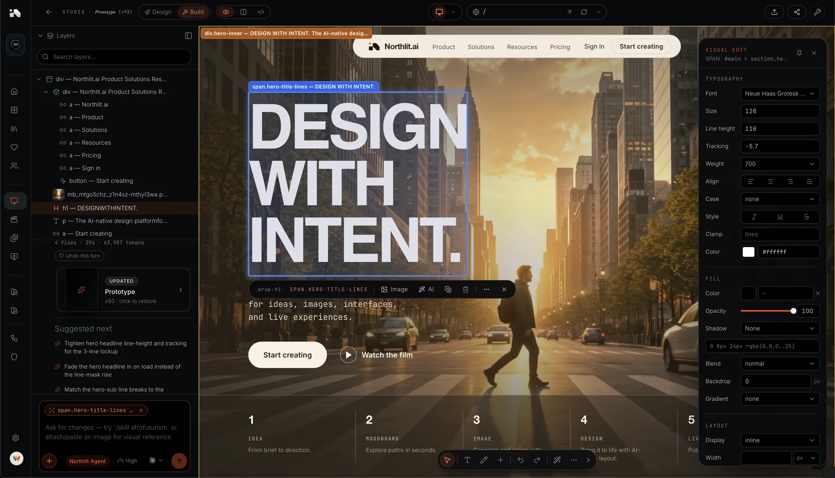Select the mb_mtgo5chz image layer thumbnail
The image size is (835, 478).
coord(58,194)
